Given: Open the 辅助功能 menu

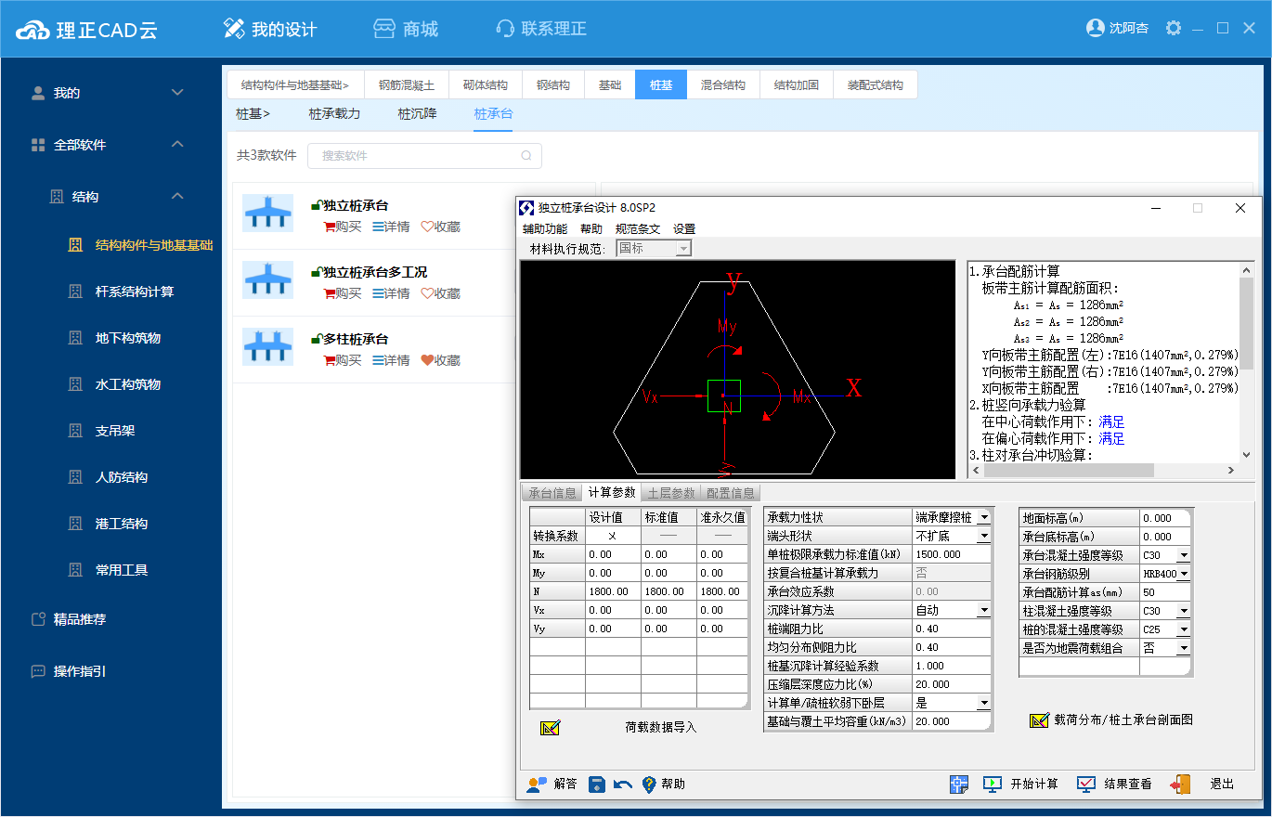Looking at the screenshot, I should (545, 229).
